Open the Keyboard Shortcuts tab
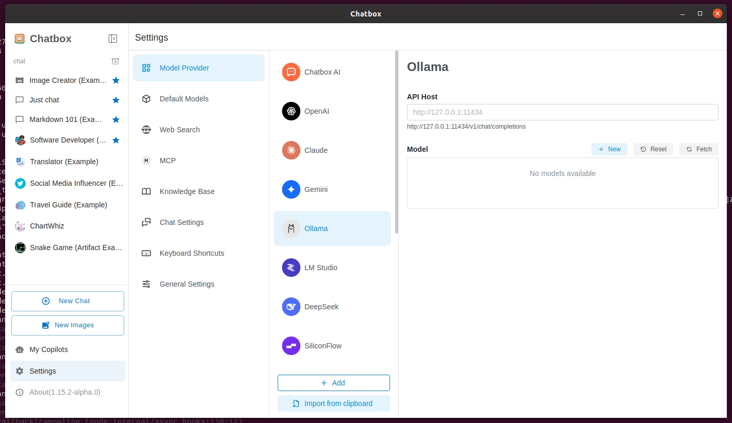The image size is (732, 423). point(199,253)
